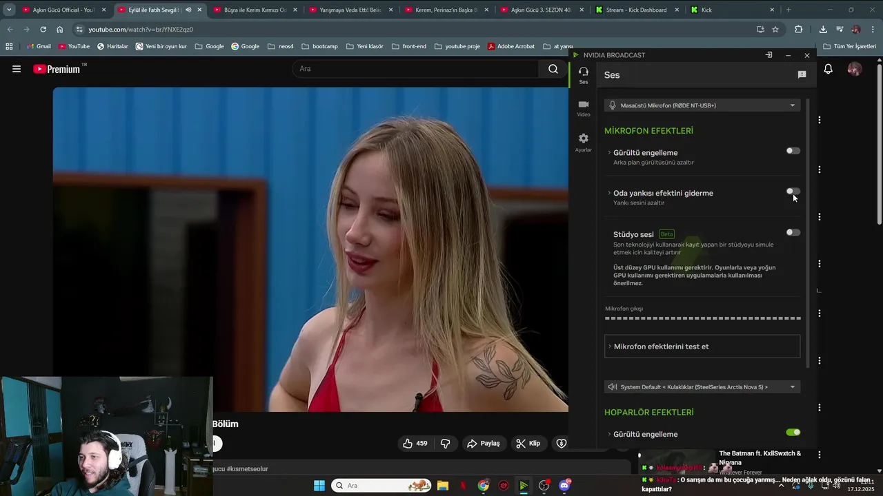Click the NVIDIA Broadcast taskbar icon
This screenshot has width=883, height=496.
click(524, 486)
